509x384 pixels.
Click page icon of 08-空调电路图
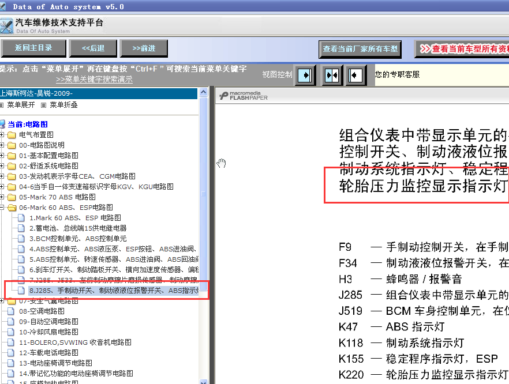click(x=11, y=311)
